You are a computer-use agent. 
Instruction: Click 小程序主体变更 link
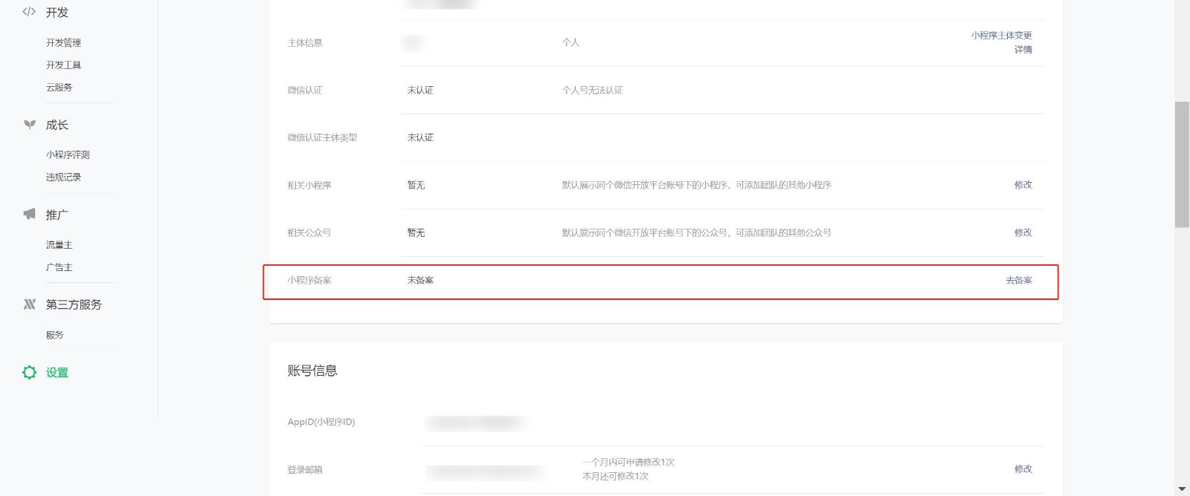1001,36
